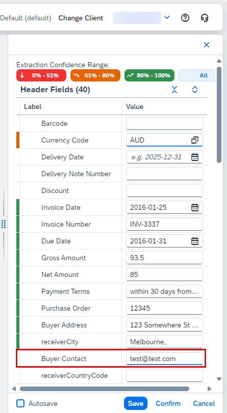Close the panel with the X icon
227x413 pixels.
[x=207, y=45]
